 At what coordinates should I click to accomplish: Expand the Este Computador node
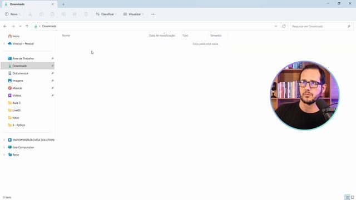coord(4,147)
